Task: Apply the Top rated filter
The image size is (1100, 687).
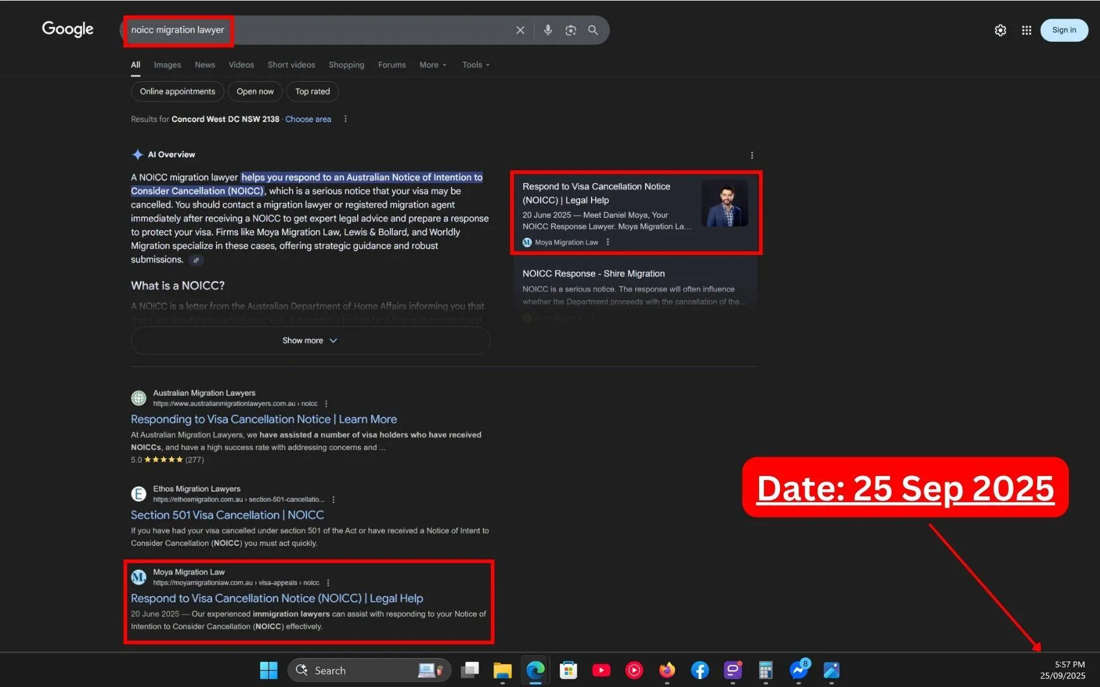Action: [312, 91]
